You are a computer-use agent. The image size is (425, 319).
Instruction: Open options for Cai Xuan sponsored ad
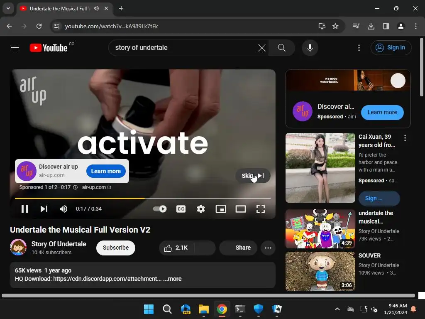tap(405, 138)
